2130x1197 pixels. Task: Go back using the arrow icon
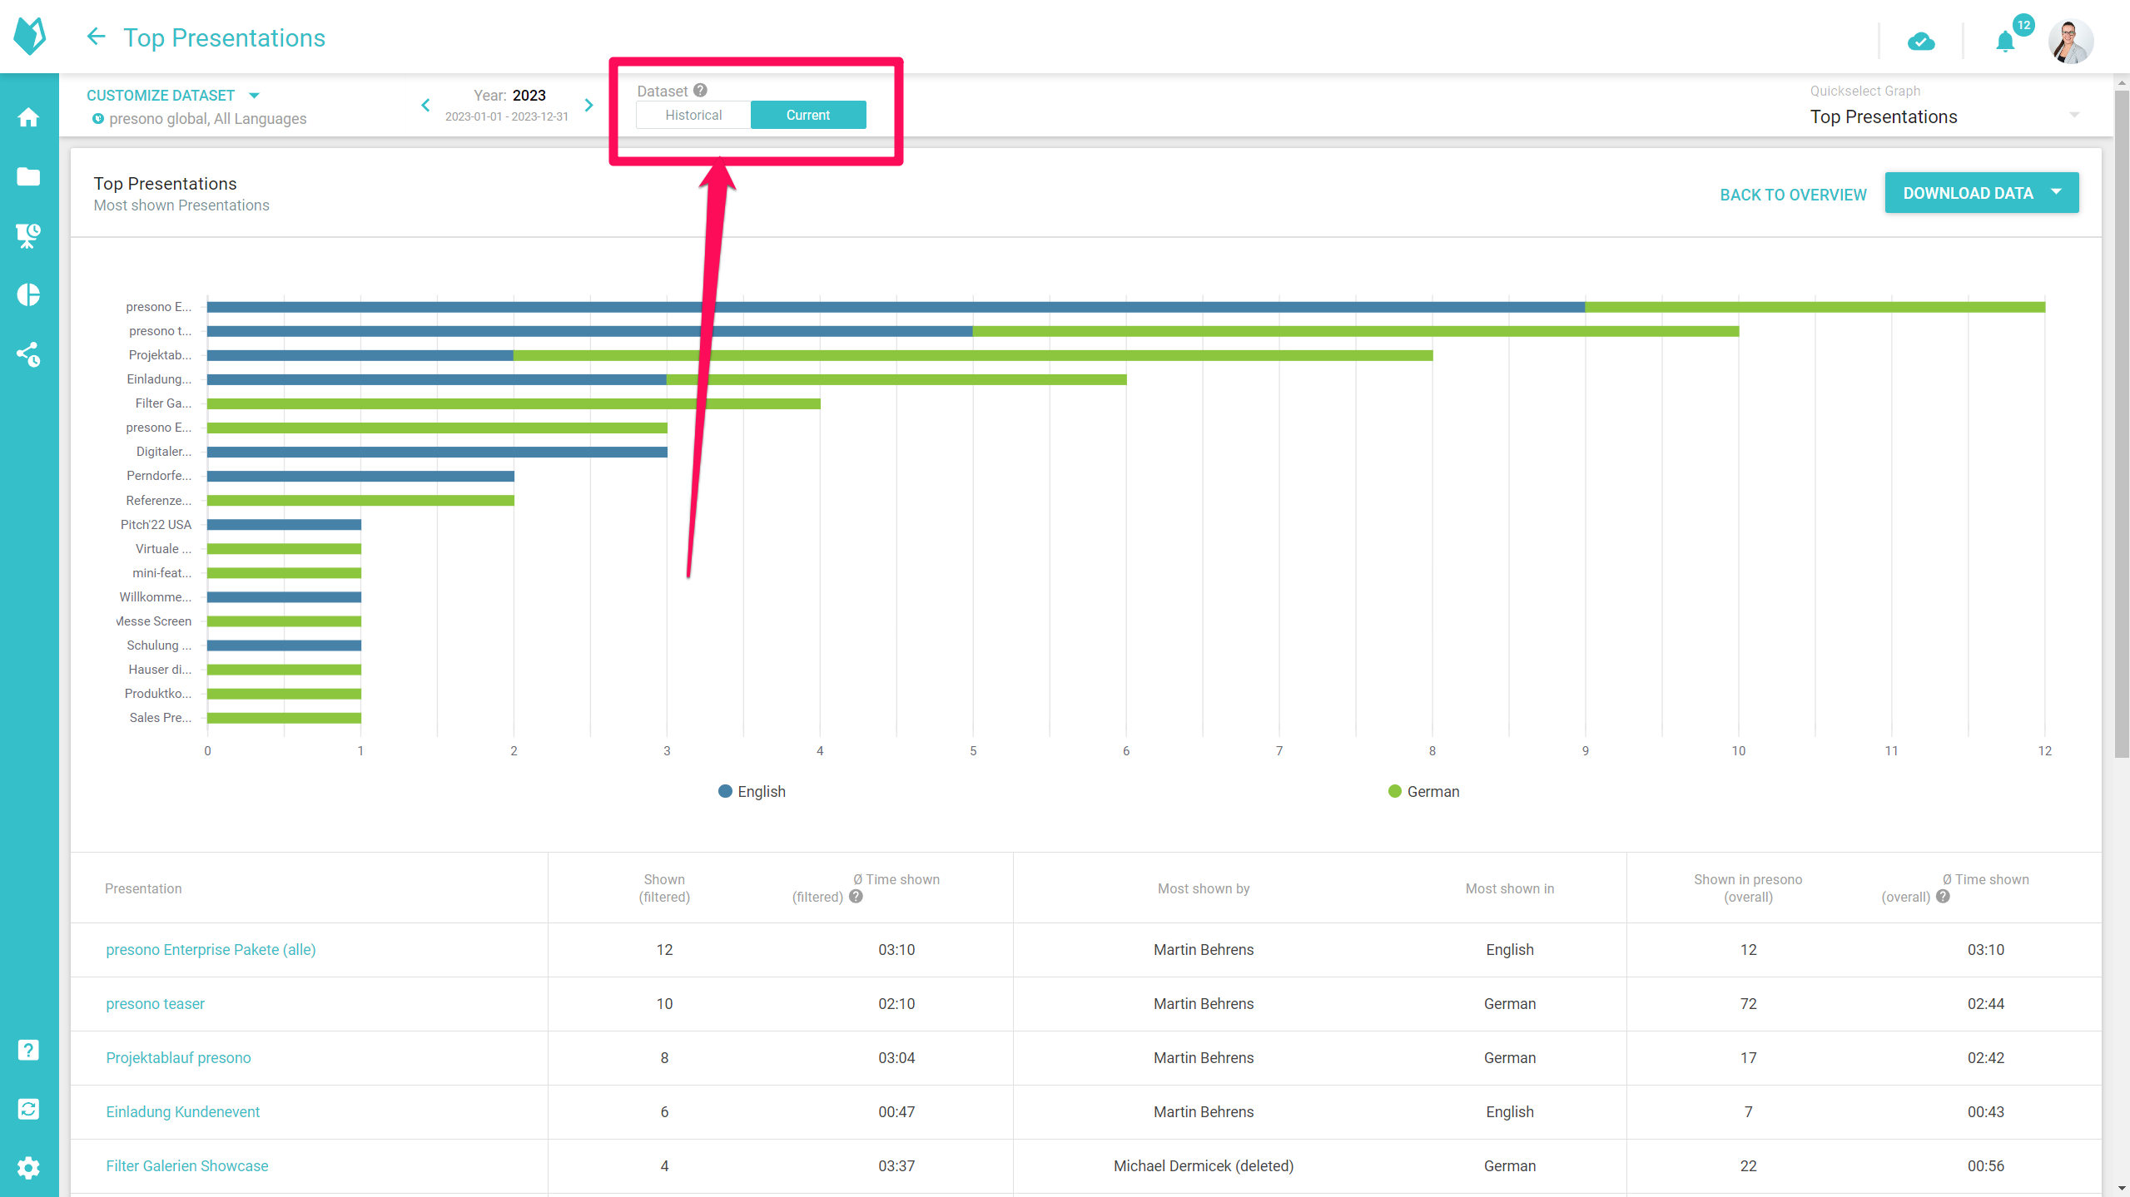tap(96, 37)
